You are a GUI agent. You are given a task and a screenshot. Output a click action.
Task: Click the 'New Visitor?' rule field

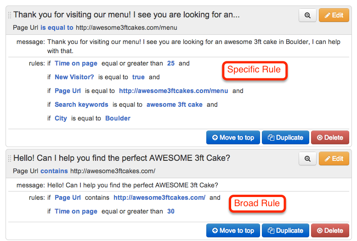click(74, 77)
